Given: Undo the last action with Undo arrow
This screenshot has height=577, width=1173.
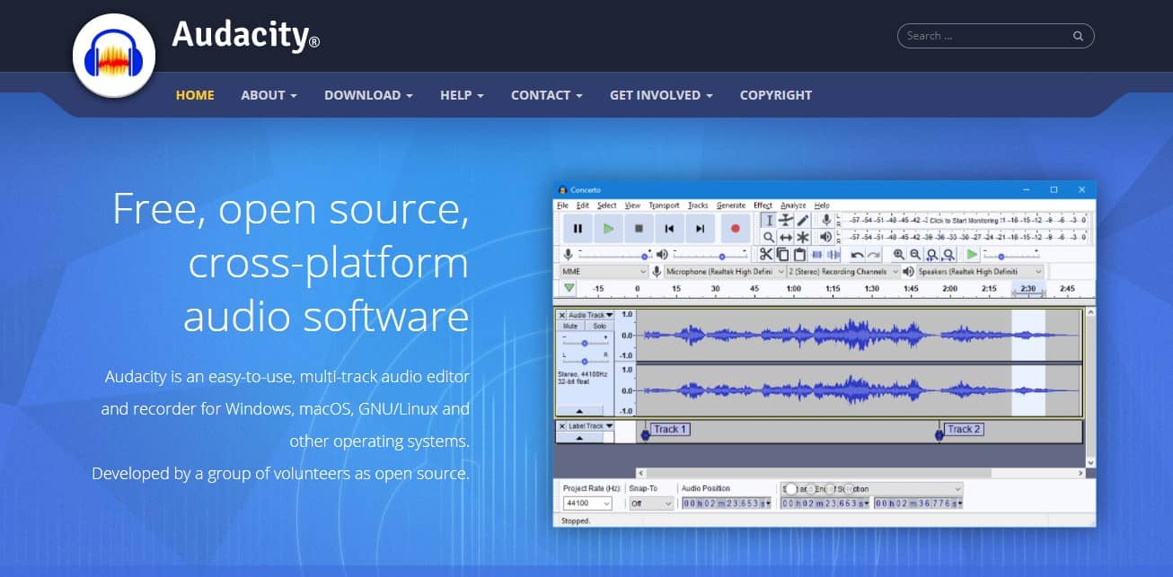Looking at the screenshot, I should point(857,255).
